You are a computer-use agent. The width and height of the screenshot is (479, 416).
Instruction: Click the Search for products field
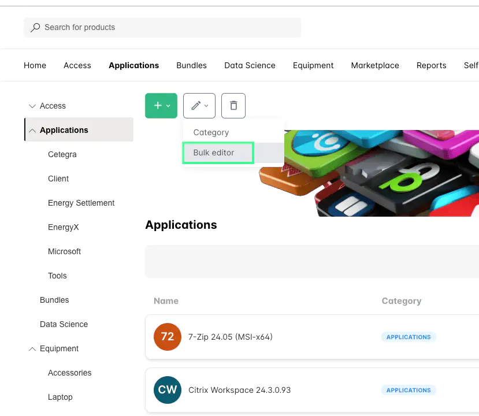pos(162,27)
